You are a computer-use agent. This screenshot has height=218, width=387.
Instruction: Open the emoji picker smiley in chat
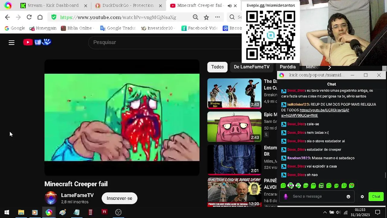348,197
